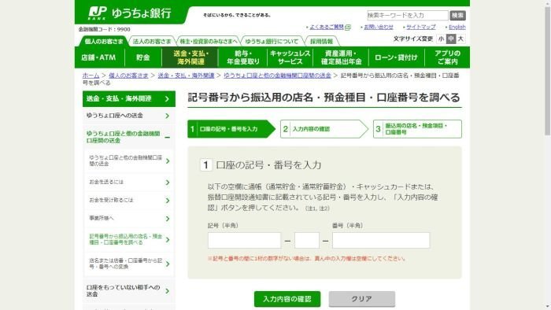
Task: Click step 1 口座の記号・番号を入力 indicator
Action: pos(231,129)
